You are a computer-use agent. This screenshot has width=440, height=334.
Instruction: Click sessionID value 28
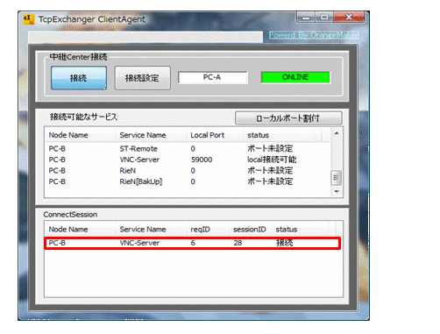(x=238, y=243)
